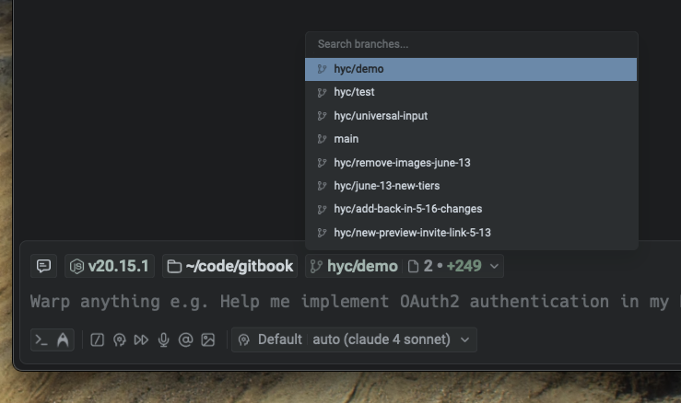Attach an image with the picture icon
This screenshot has width=681, height=403.
[x=208, y=340]
